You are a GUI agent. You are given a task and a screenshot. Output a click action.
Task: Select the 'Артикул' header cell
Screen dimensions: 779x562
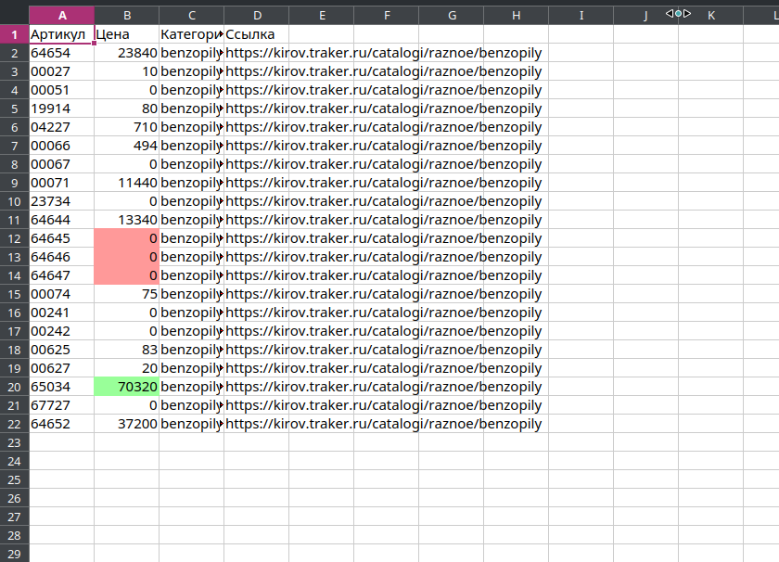tap(61, 34)
